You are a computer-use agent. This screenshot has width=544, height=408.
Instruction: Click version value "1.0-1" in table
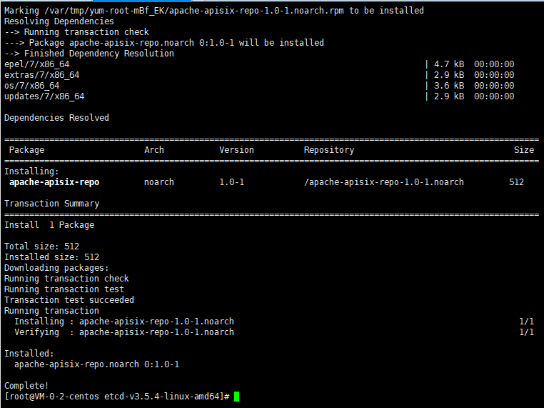[232, 182]
